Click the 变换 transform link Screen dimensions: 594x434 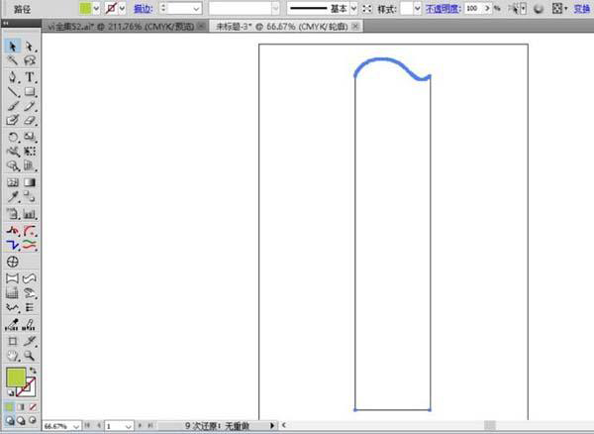[x=582, y=8]
